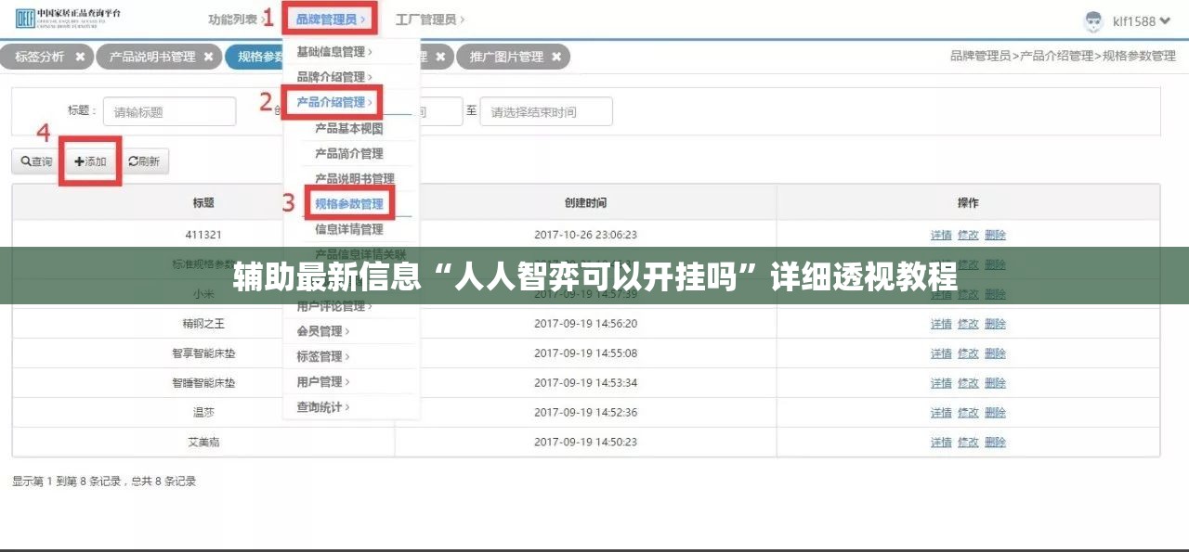
Task: Select 规格参数管理 in the dropdown menu
Action: (x=349, y=203)
